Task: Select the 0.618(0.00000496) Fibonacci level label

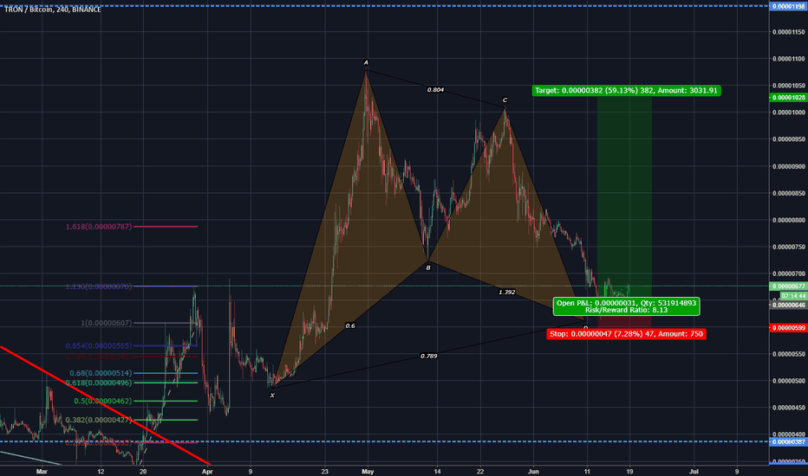Action: [99, 383]
